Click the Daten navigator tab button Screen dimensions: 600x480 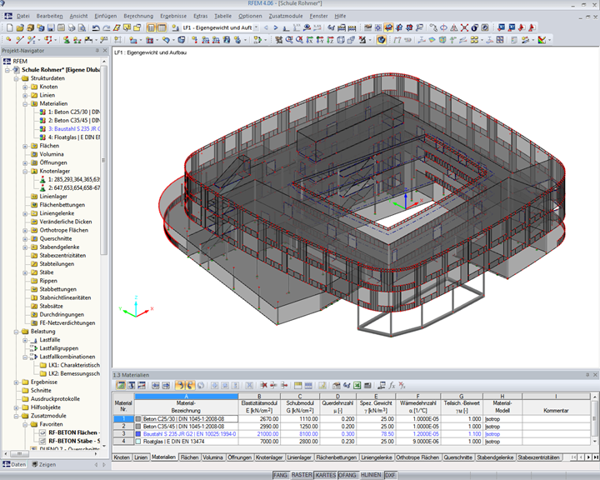tap(14, 464)
